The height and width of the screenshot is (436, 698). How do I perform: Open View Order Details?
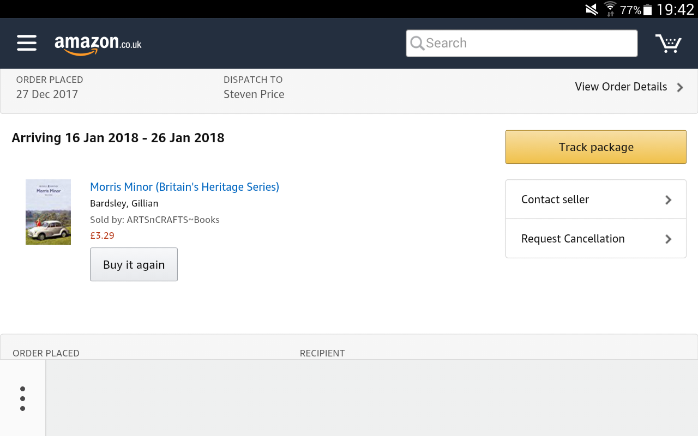[x=621, y=87]
